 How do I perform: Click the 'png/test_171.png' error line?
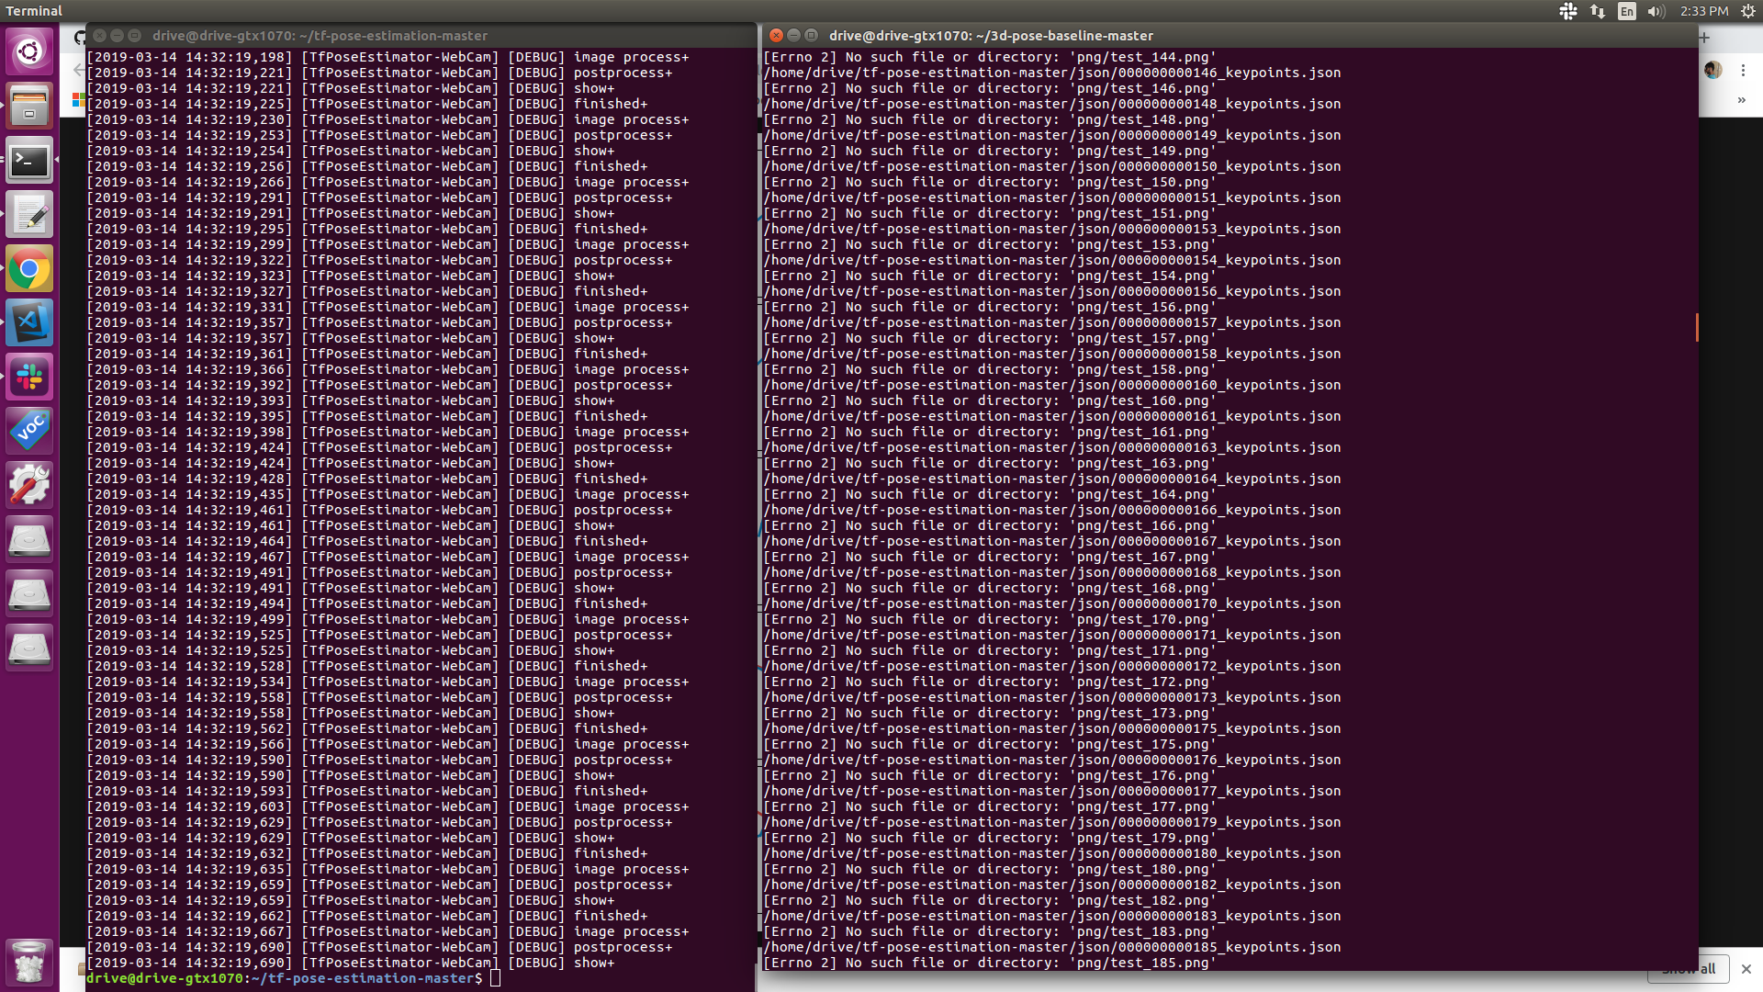point(989,650)
